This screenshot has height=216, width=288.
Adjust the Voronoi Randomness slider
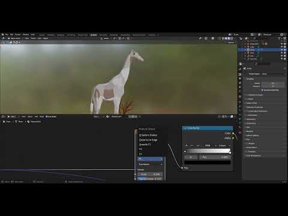click(x=150, y=179)
